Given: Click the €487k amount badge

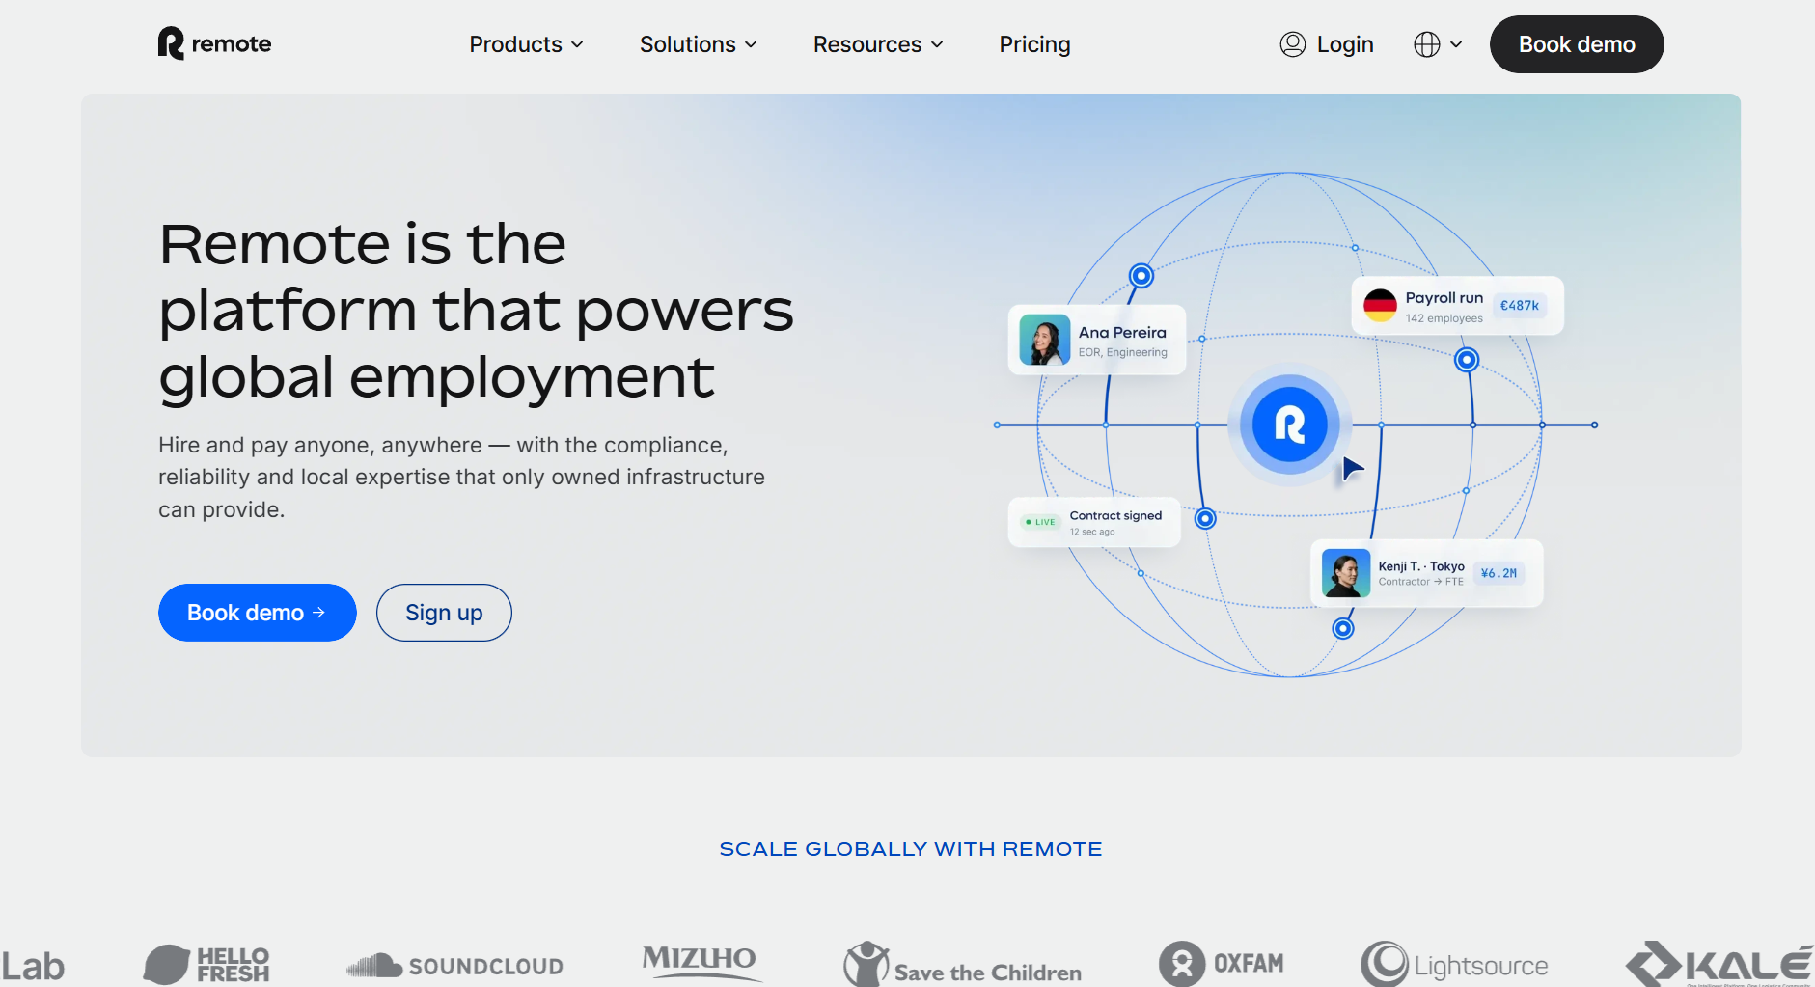Looking at the screenshot, I should click(1520, 306).
